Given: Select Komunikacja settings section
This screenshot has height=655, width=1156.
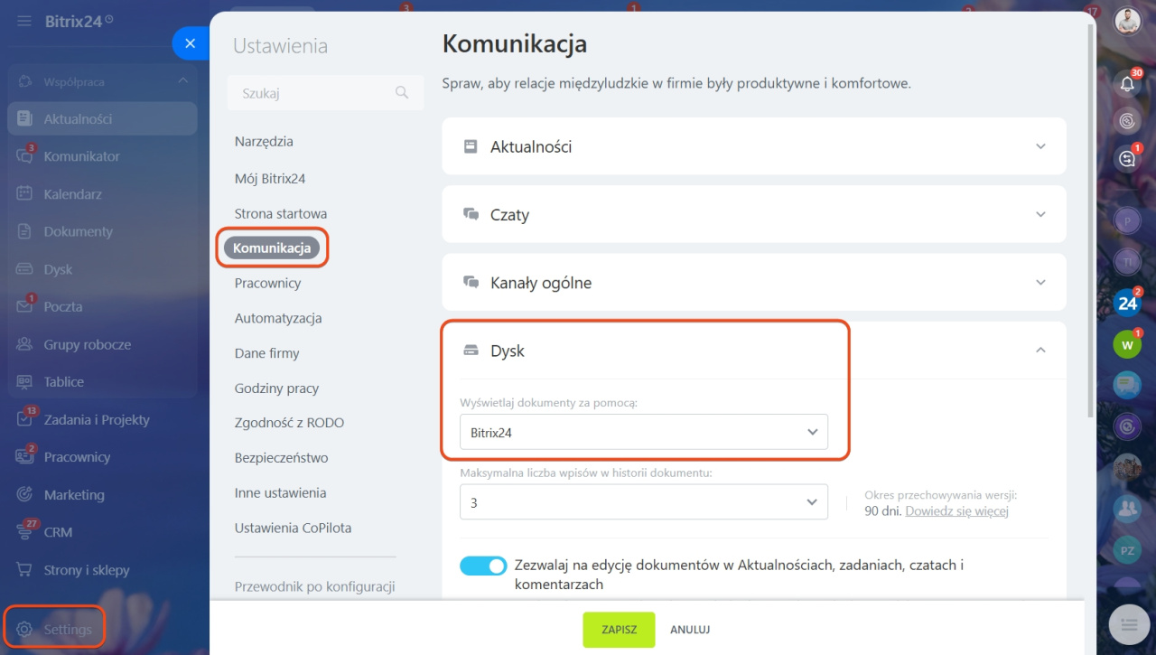Looking at the screenshot, I should pyautogui.click(x=272, y=248).
